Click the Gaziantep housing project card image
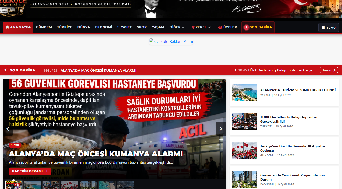This screenshot has width=342, height=189. 245,180
